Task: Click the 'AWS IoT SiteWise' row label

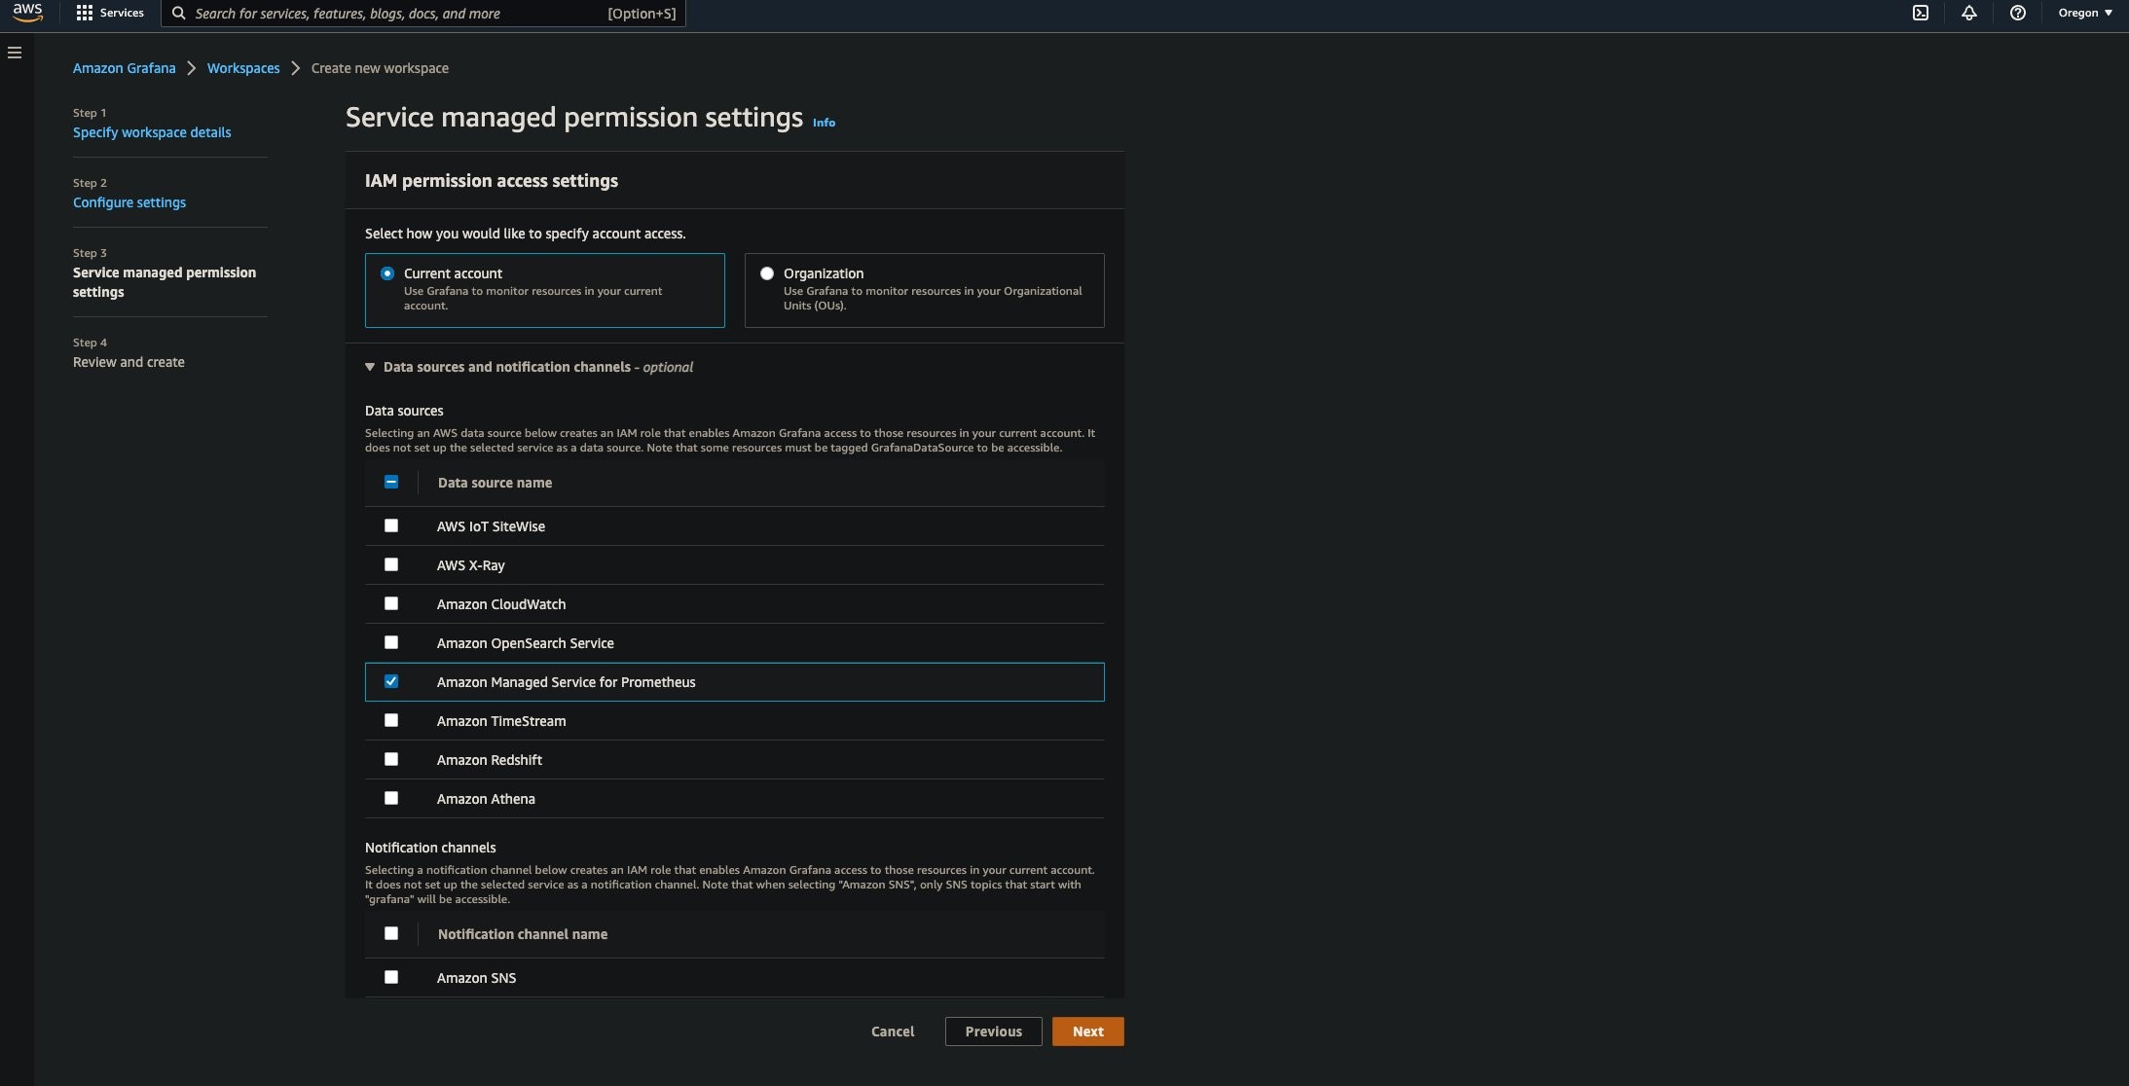Action: [x=491, y=526]
